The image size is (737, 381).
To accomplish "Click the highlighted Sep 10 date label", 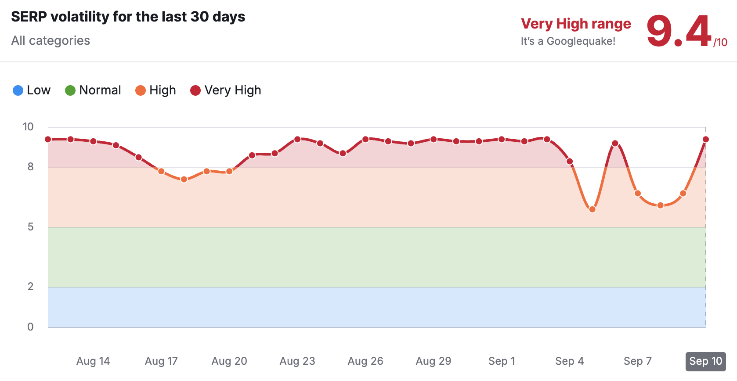I will [705, 361].
